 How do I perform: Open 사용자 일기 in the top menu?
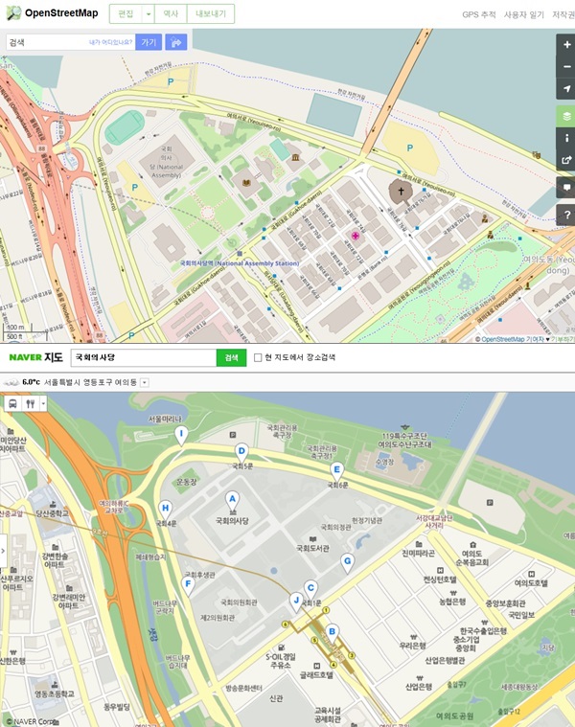click(x=523, y=14)
